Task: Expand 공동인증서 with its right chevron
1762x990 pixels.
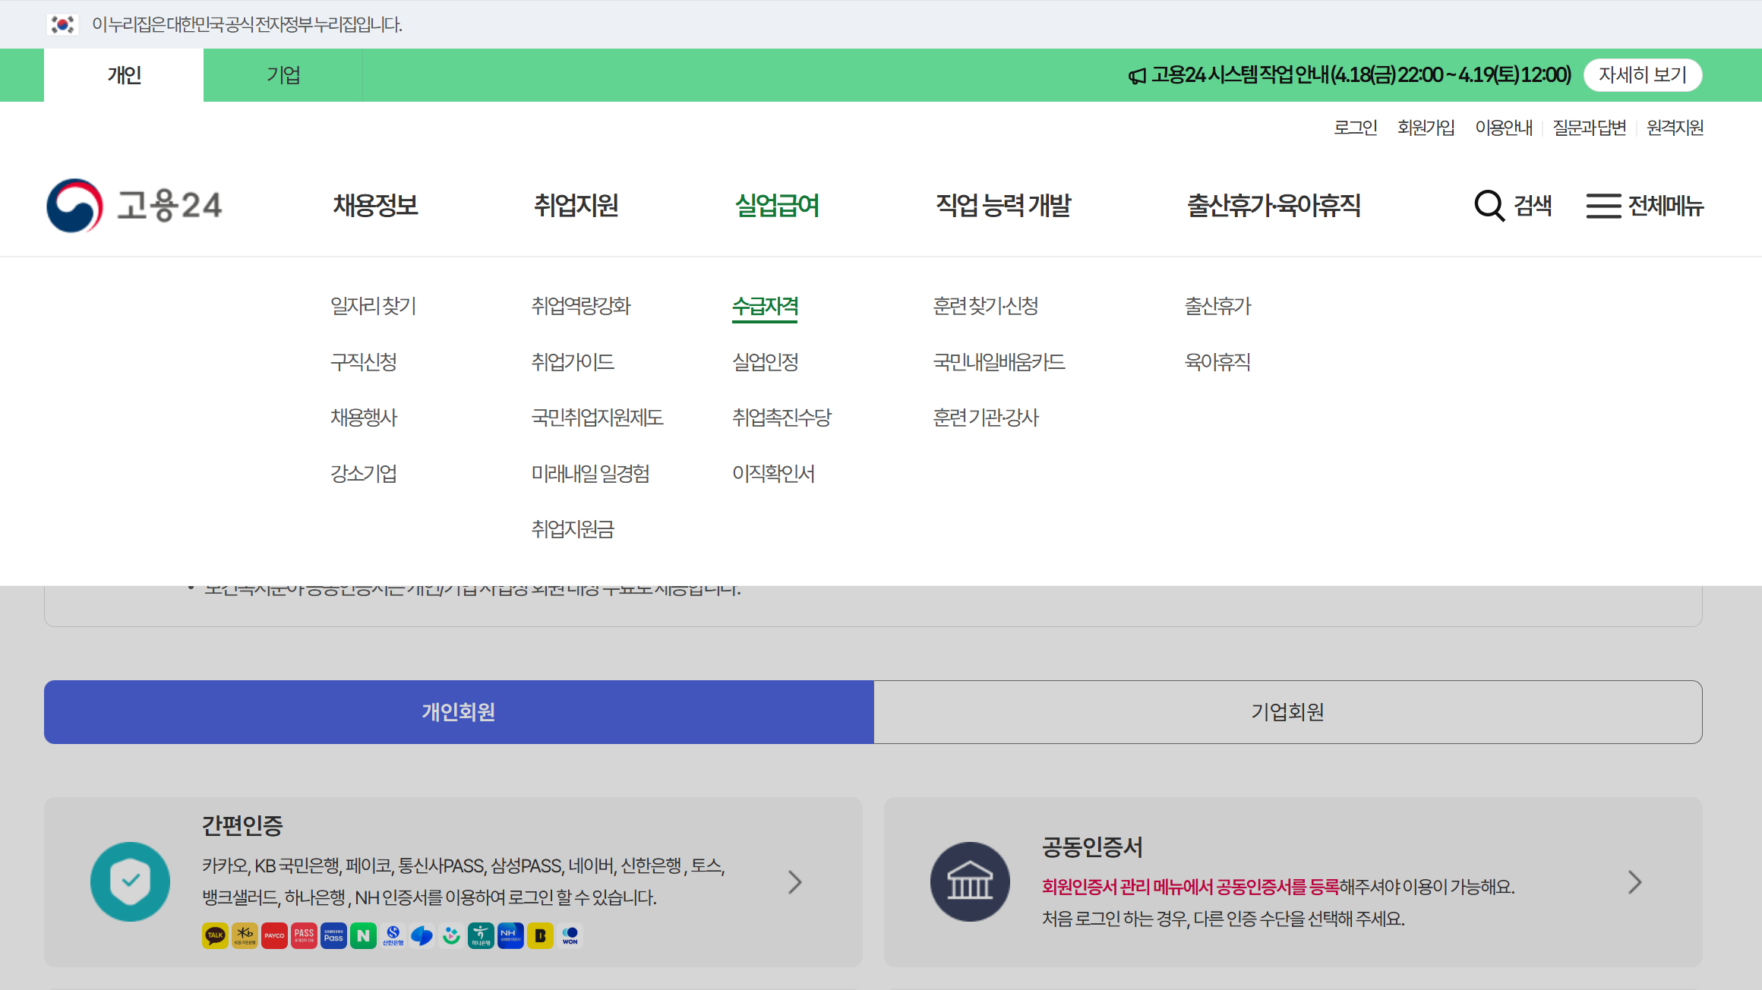Action: click(1634, 881)
